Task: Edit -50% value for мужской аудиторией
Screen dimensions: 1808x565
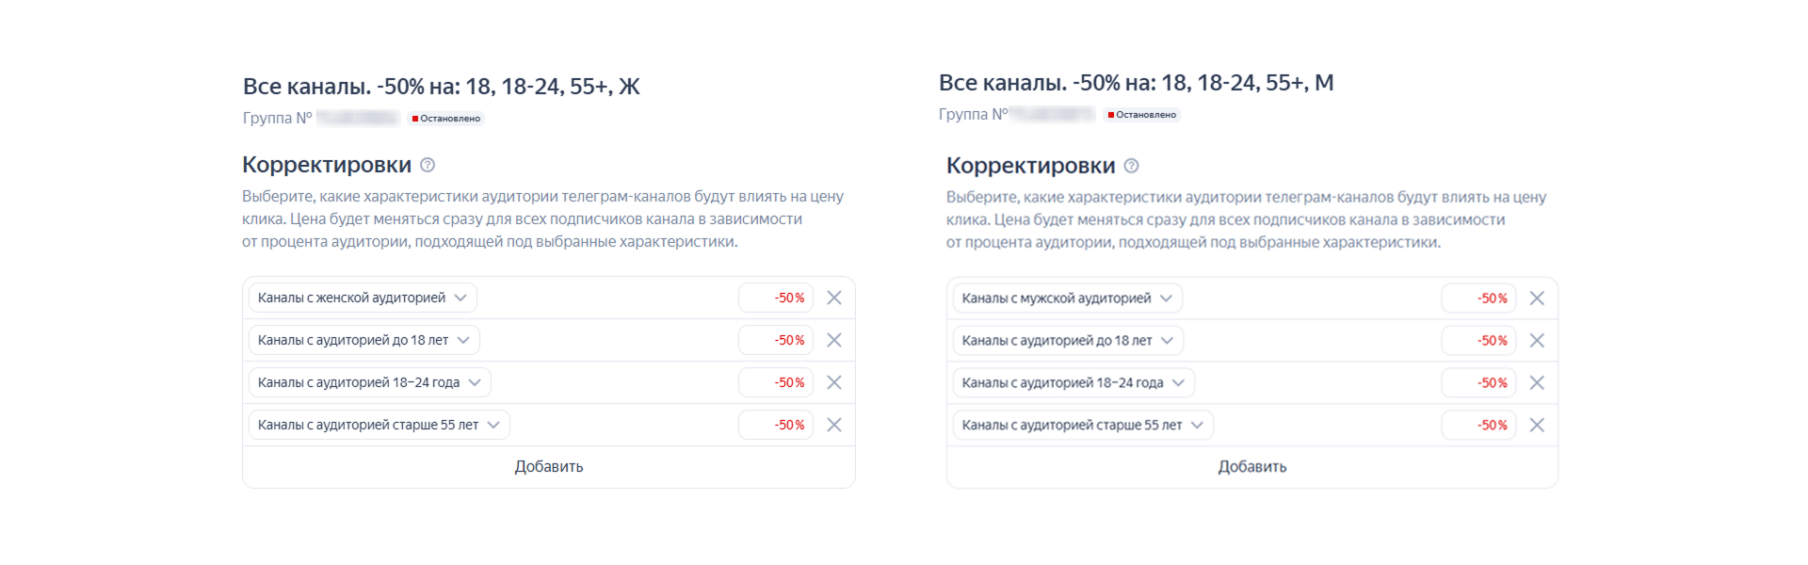Action: click(1478, 299)
